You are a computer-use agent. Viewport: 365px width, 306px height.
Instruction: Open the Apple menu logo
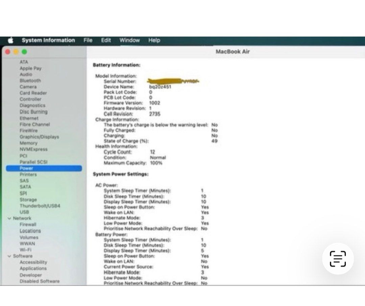click(10, 41)
